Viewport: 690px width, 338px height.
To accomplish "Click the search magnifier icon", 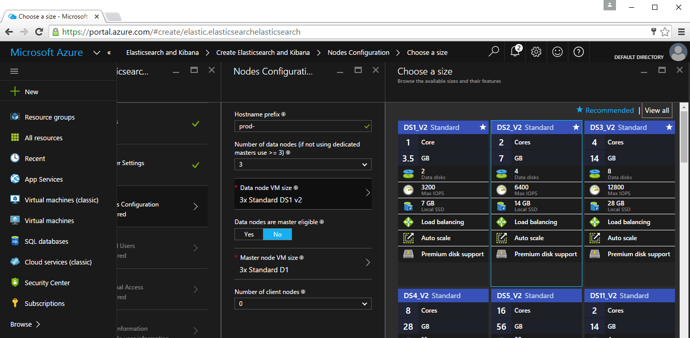I will point(494,52).
